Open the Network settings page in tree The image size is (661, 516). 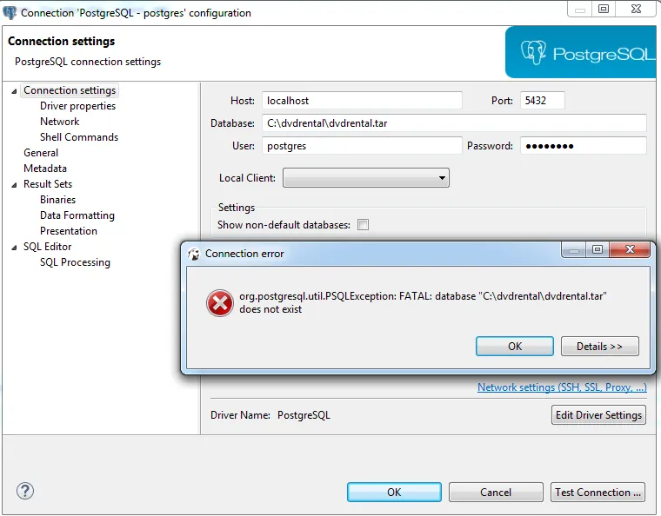coord(59,122)
